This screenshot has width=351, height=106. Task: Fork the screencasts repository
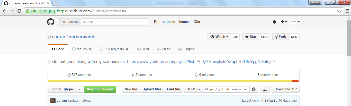coord(280,37)
